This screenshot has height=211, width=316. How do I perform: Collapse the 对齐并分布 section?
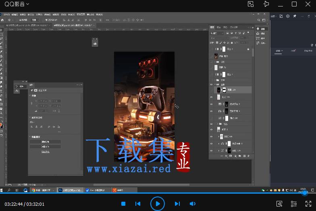click(x=30, y=117)
